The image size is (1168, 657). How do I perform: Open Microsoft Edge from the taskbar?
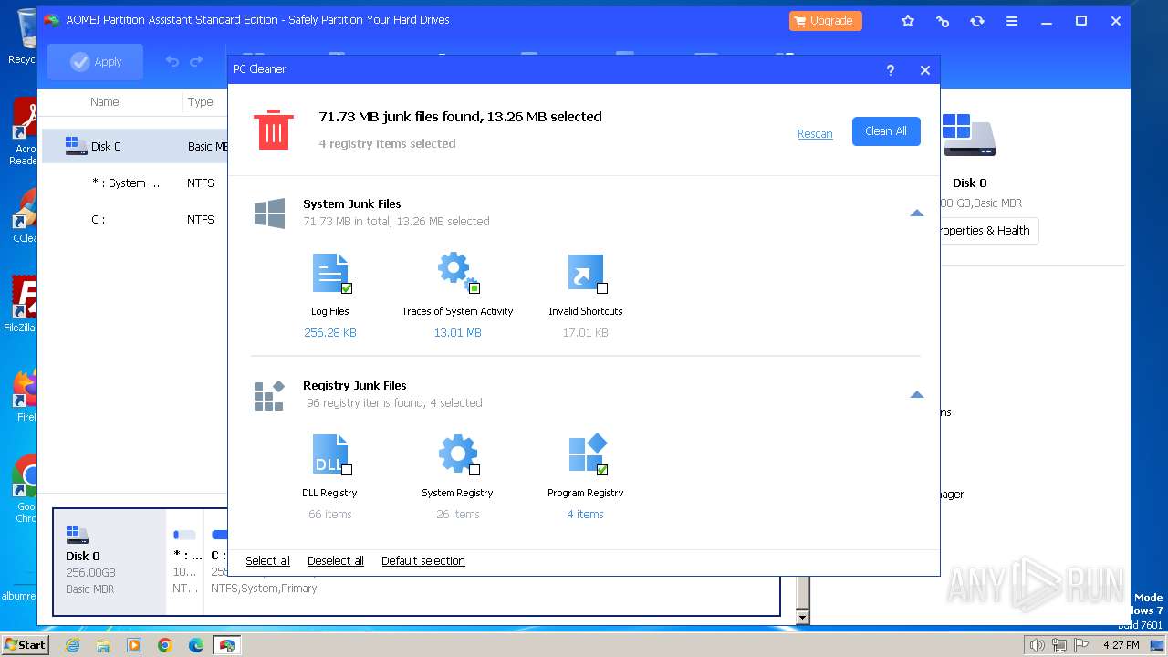(x=196, y=645)
